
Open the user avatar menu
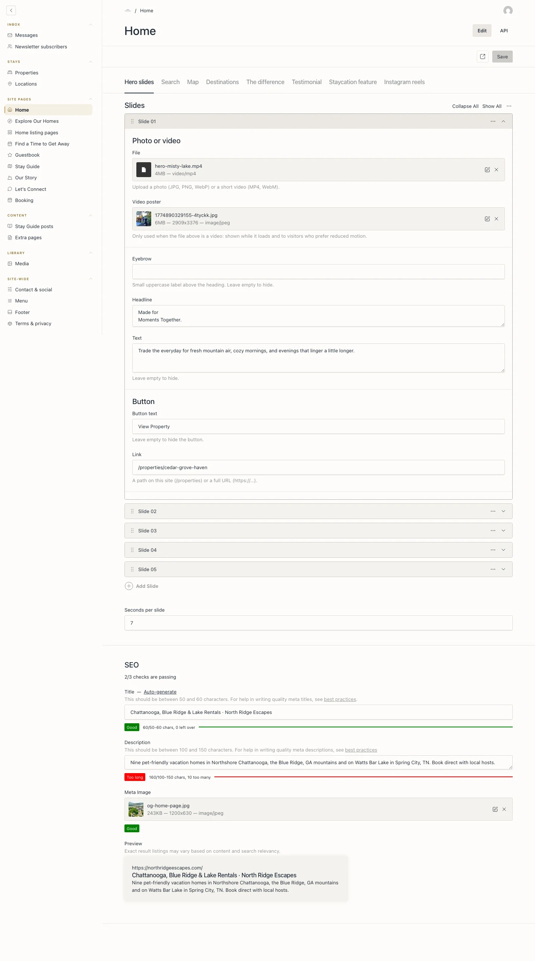(x=508, y=10)
